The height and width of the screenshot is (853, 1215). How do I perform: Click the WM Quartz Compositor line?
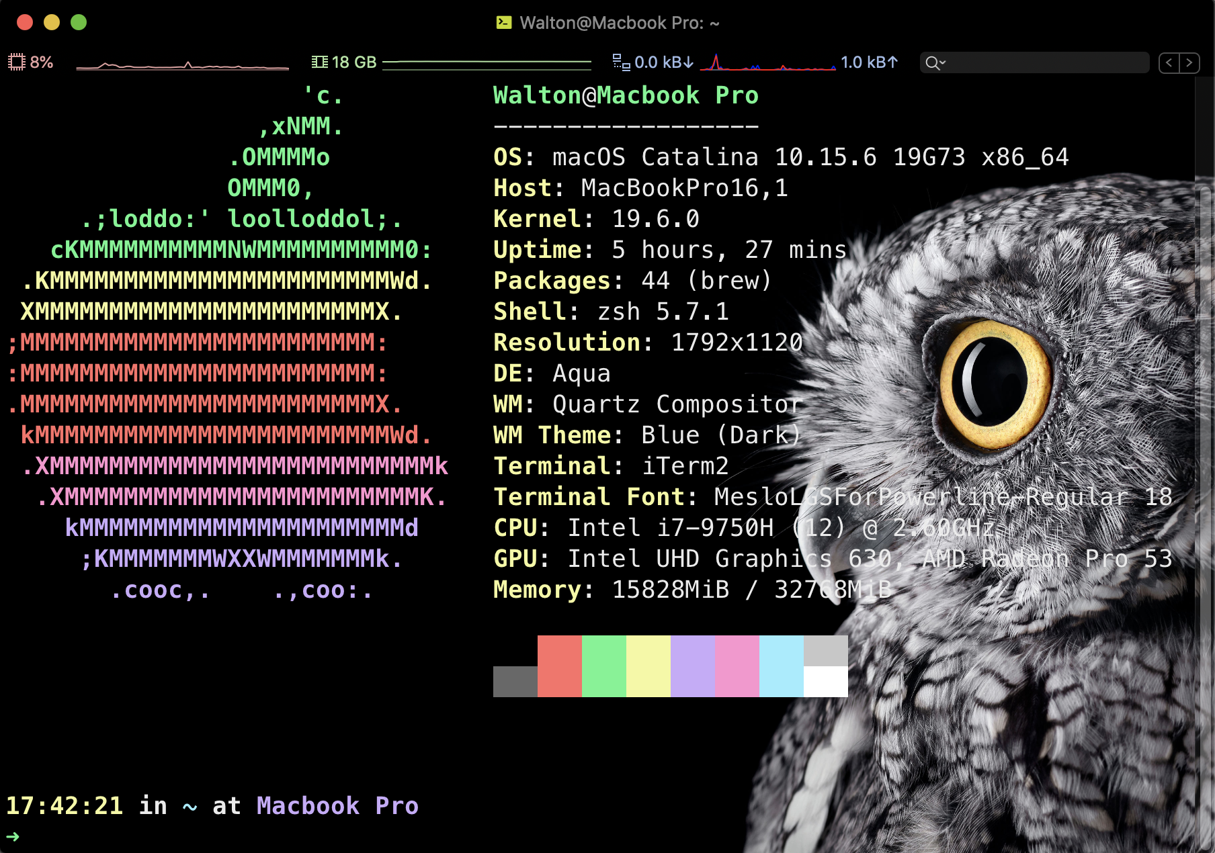tap(648, 404)
